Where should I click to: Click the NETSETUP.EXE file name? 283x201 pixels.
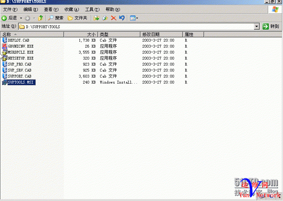(21, 58)
